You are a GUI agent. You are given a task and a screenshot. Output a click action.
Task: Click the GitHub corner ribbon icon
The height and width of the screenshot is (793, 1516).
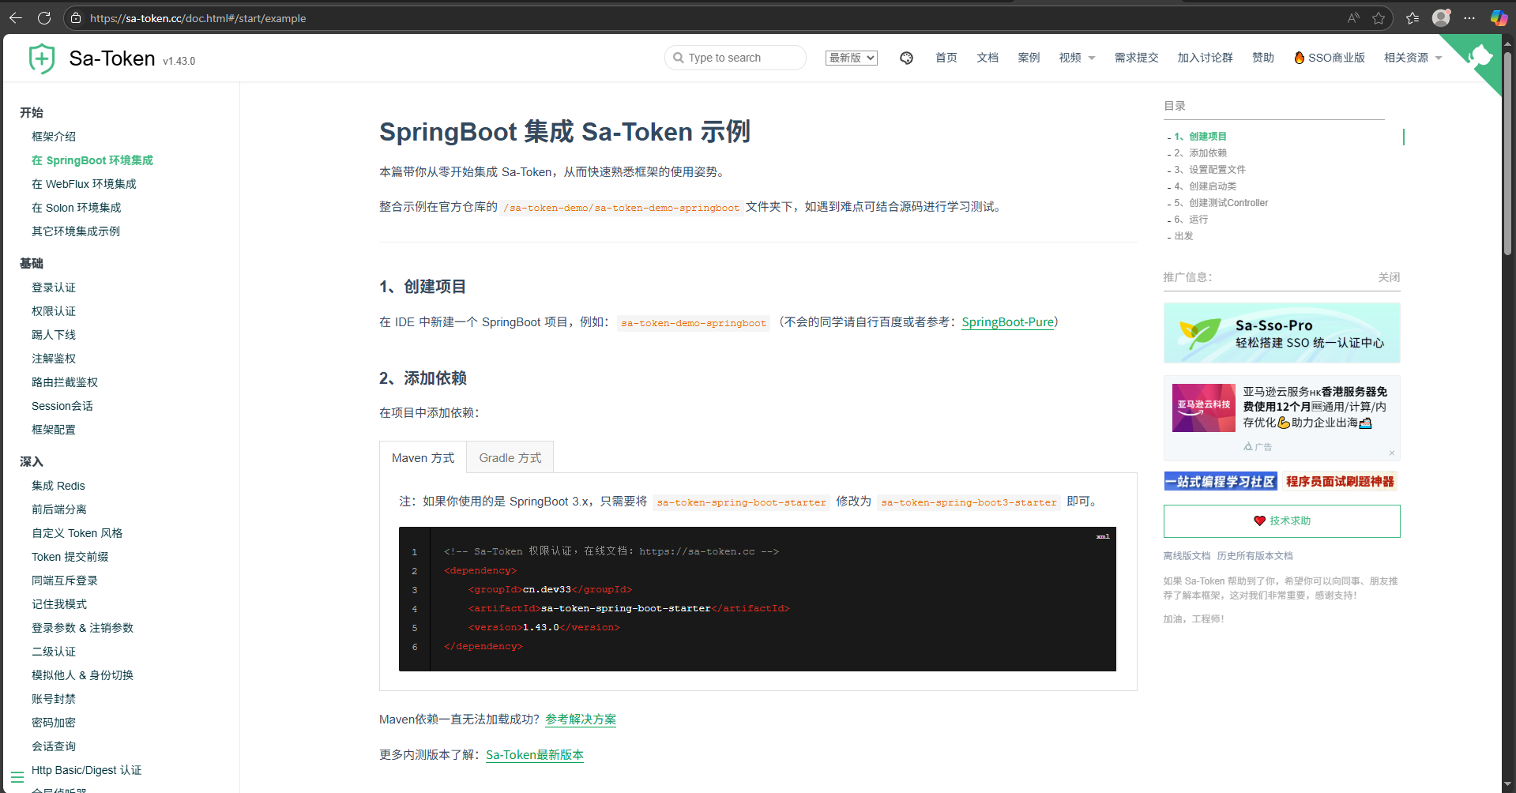[1480, 55]
